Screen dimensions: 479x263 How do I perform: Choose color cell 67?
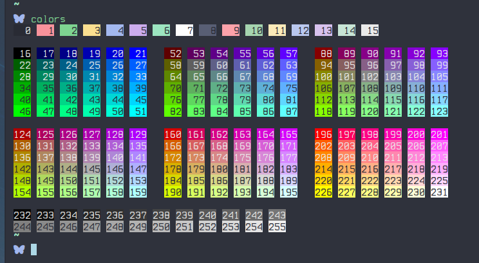[x=243, y=76]
